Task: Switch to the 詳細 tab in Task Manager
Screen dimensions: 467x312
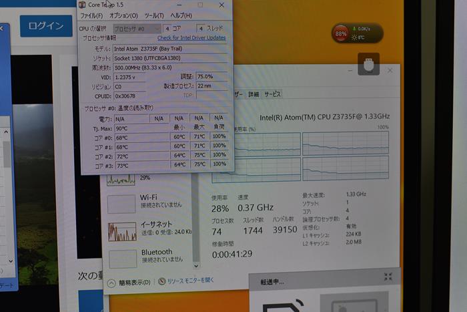Action: (x=254, y=94)
